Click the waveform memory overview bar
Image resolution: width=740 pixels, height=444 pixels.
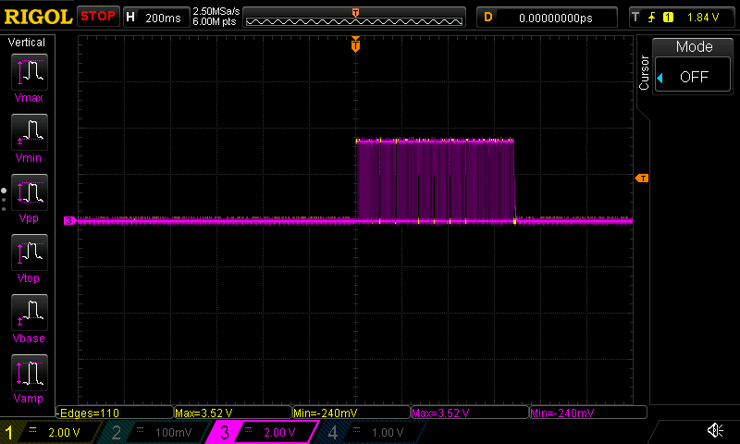(x=355, y=17)
